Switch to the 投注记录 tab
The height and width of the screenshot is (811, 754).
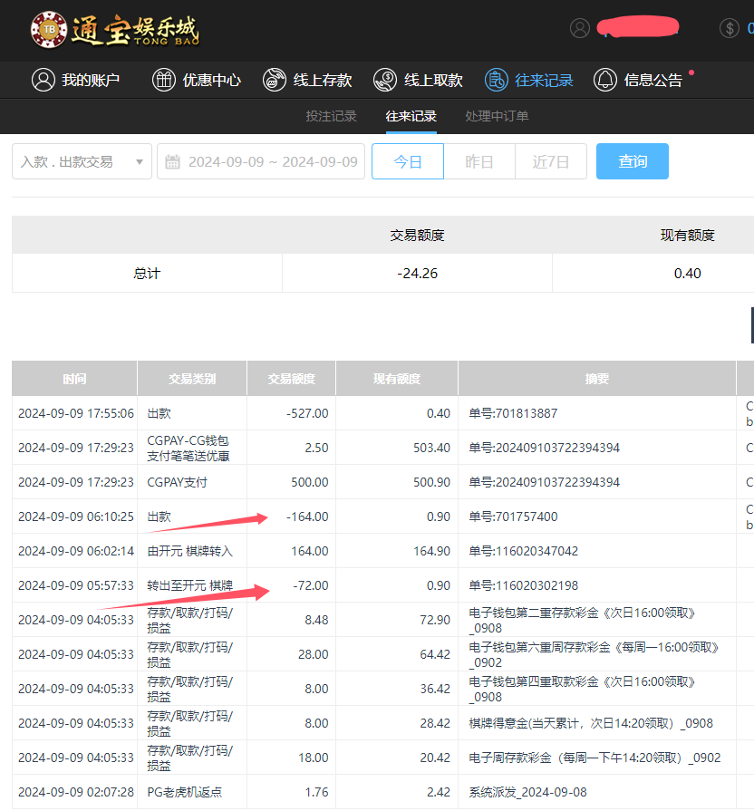(x=332, y=116)
